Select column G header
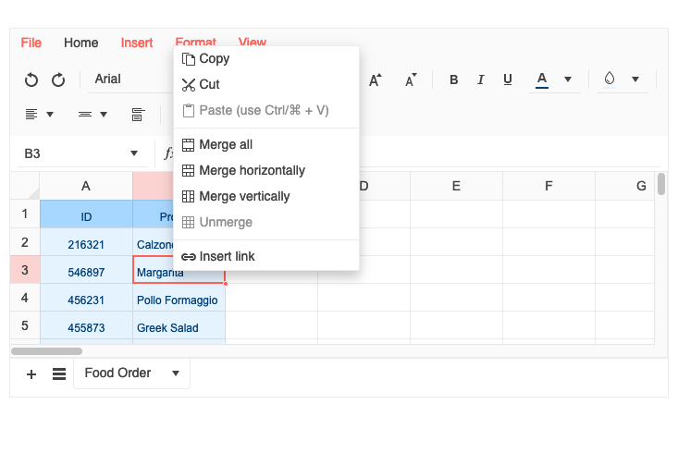 (625, 186)
